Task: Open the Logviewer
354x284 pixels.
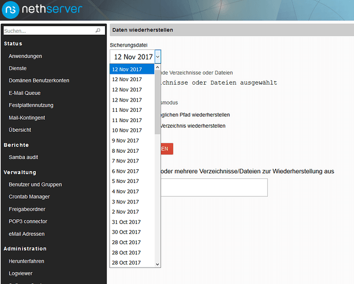Action: click(x=20, y=273)
